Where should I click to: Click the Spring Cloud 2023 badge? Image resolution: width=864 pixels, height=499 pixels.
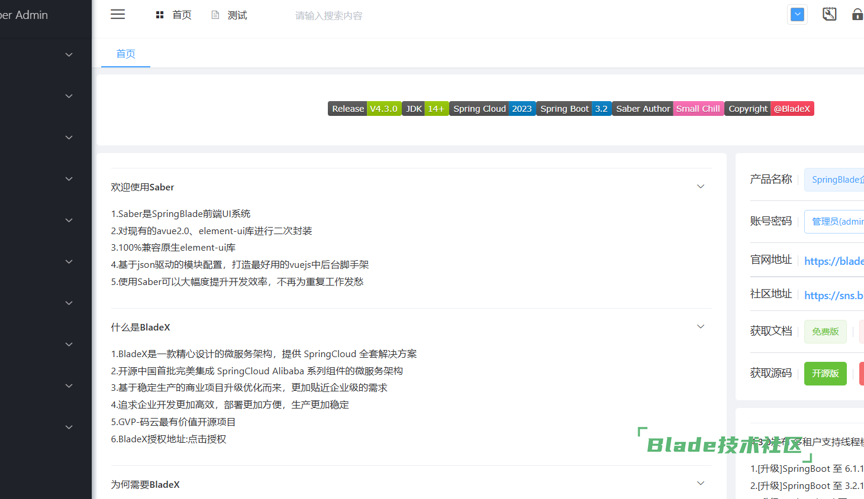[492, 109]
